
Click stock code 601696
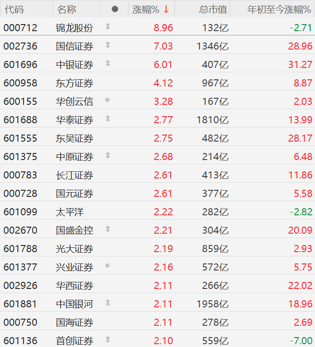[20, 65]
